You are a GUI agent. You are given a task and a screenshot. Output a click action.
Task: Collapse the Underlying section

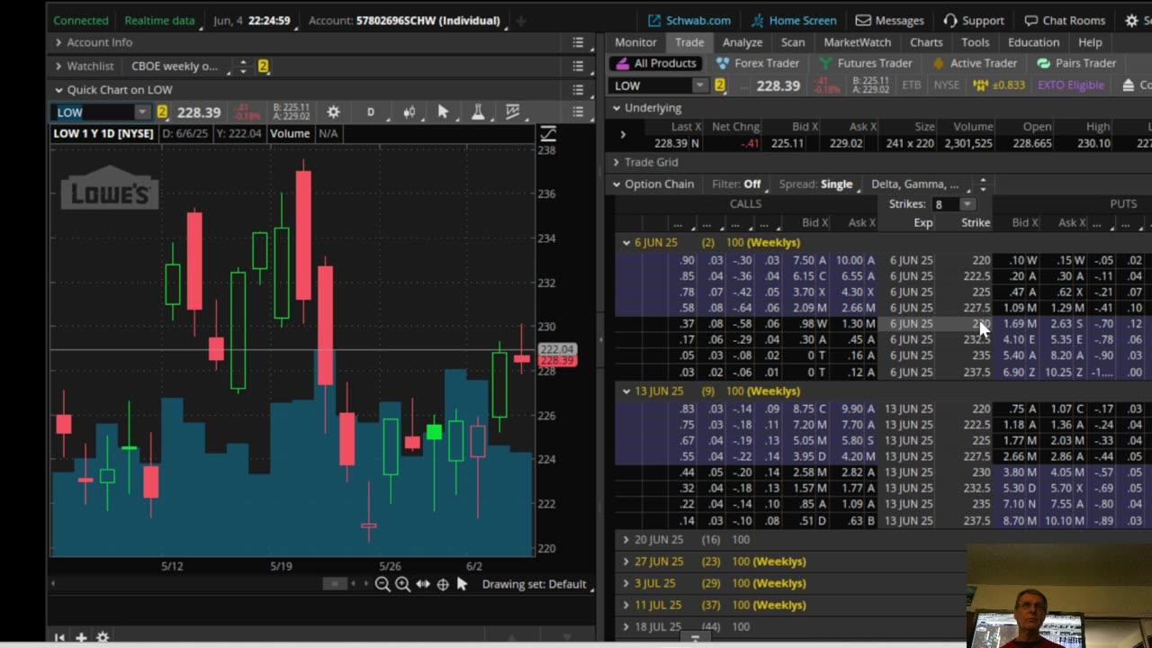616,108
